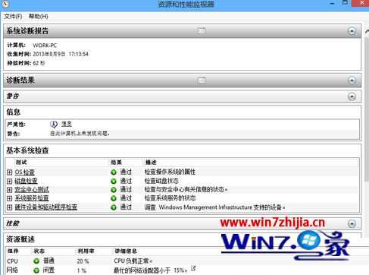Open the 信息 severity link

(67, 124)
